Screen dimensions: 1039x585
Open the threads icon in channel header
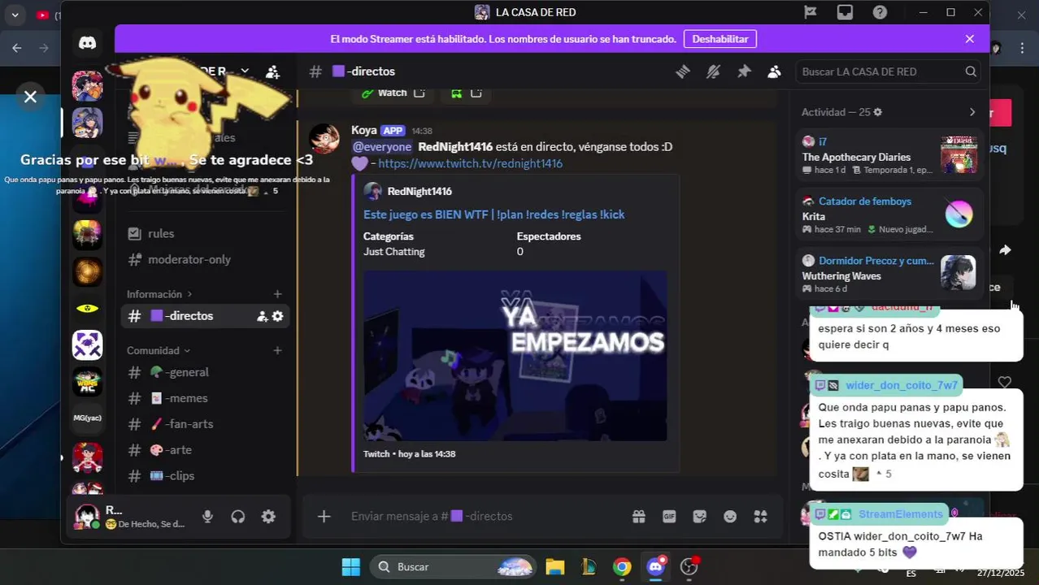(x=683, y=71)
